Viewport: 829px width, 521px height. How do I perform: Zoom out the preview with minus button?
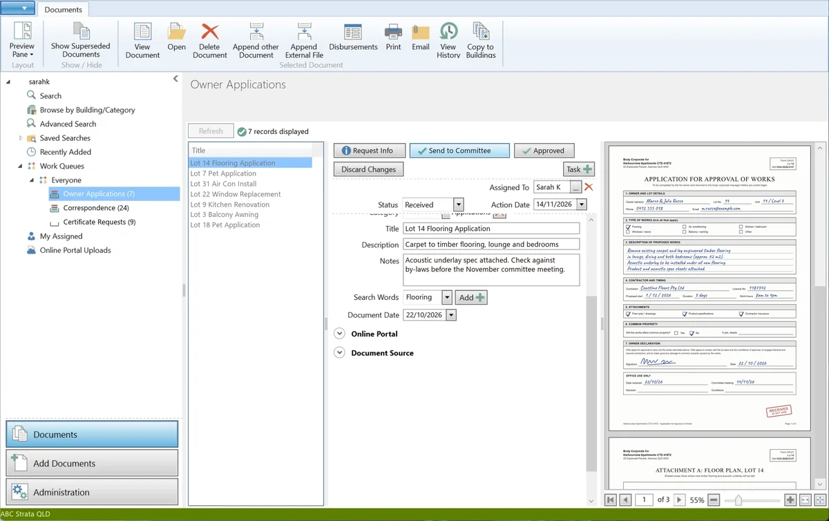tap(714, 500)
